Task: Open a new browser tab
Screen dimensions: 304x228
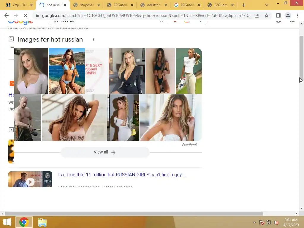Action: point(244,5)
